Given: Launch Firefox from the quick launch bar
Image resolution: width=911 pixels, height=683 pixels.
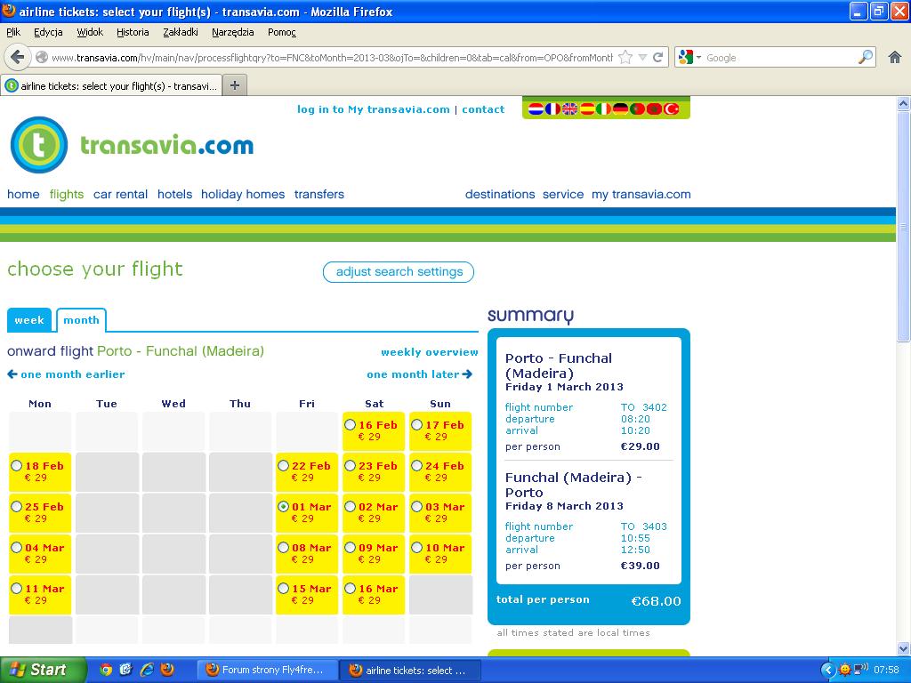Looking at the screenshot, I should 167,670.
